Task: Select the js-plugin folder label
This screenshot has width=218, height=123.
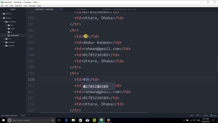Action: click(12, 42)
